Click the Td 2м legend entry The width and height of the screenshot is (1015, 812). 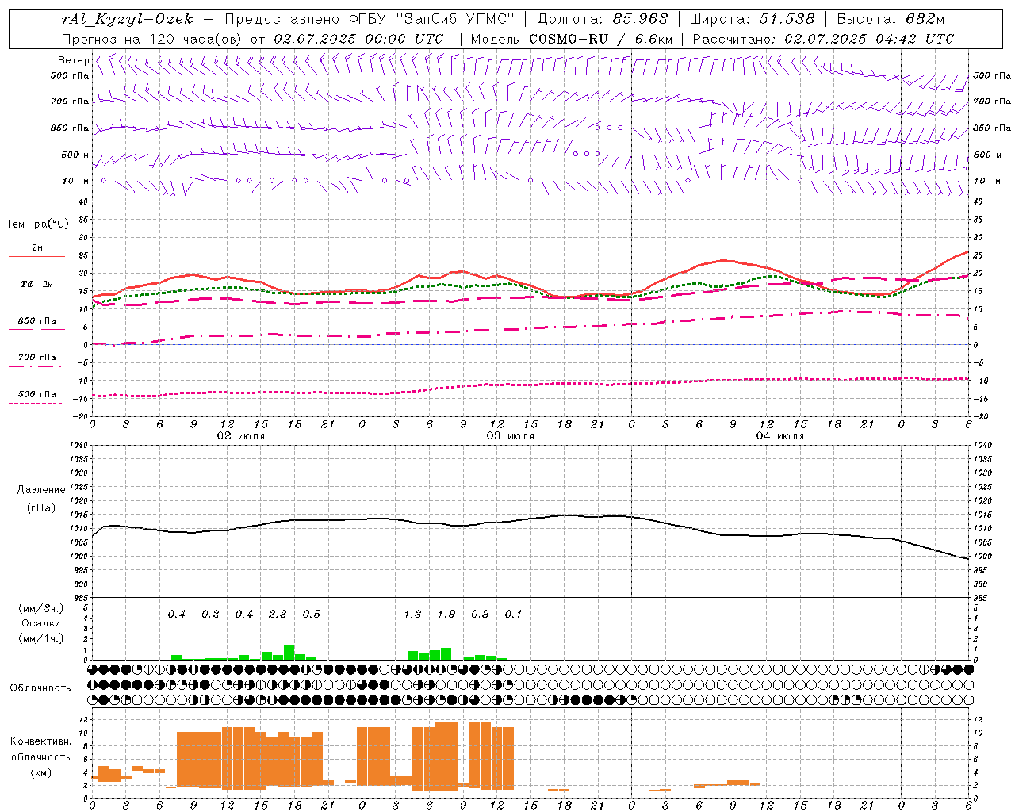(36, 284)
